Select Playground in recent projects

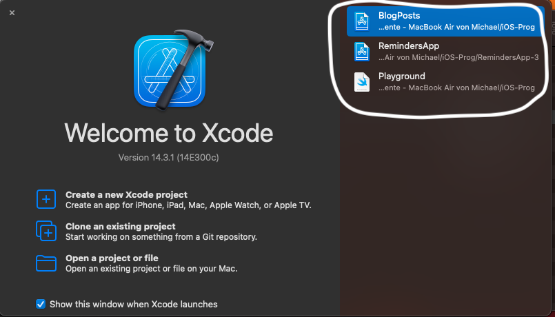point(445,82)
